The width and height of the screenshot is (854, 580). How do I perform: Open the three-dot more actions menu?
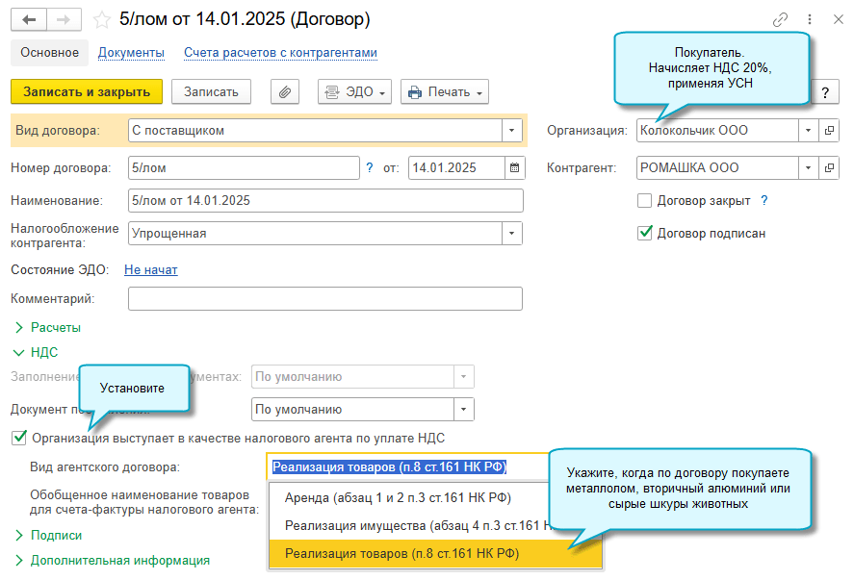810,19
